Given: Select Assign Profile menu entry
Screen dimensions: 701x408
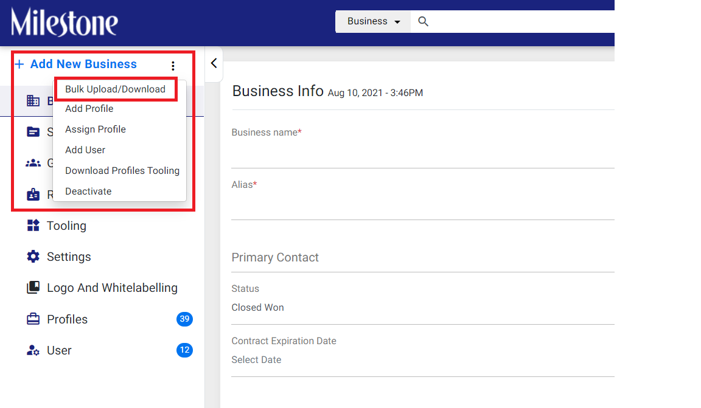Looking at the screenshot, I should point(96,129).
